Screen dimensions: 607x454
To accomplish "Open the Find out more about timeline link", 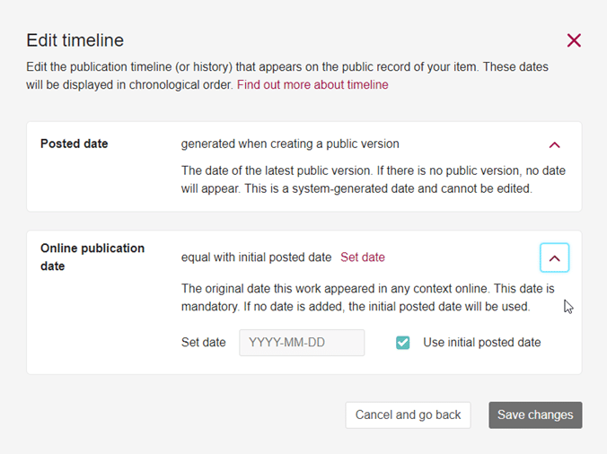I will 312,85.
